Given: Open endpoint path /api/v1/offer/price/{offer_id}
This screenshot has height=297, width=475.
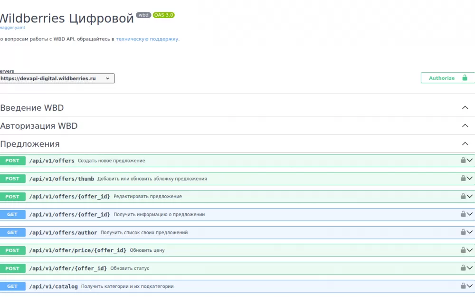Looking at the screenshot, I should point(78,250).
